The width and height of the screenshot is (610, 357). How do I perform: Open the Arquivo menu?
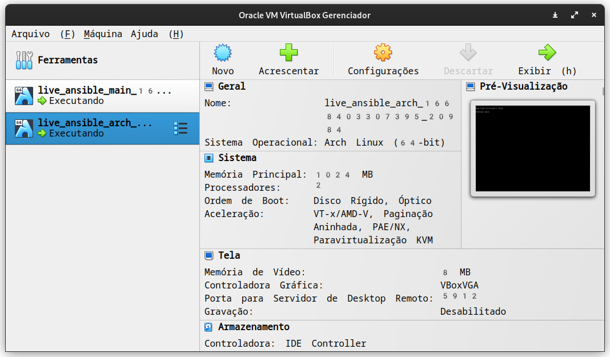click(30, 34)
